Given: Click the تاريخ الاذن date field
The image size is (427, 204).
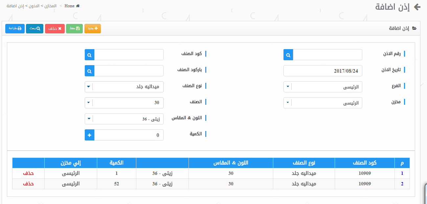Looking at the screenshot, I should (x=323, y=71).
